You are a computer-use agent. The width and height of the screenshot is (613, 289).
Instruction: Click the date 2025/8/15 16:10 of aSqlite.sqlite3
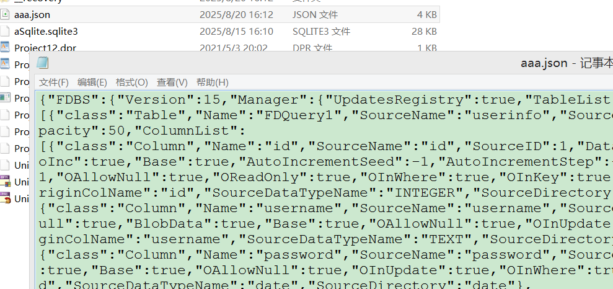coord(236,31)
